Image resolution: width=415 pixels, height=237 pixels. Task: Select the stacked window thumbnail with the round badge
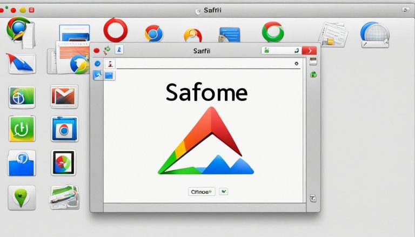[x=68, y=57]
